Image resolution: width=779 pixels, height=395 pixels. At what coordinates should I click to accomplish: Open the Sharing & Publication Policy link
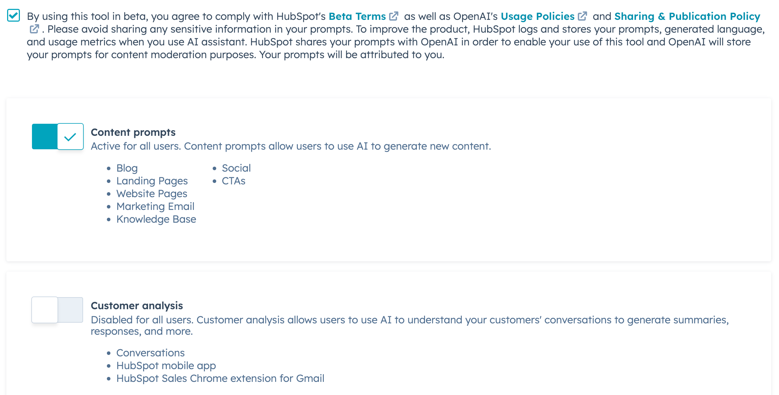(x=687, y=16)
